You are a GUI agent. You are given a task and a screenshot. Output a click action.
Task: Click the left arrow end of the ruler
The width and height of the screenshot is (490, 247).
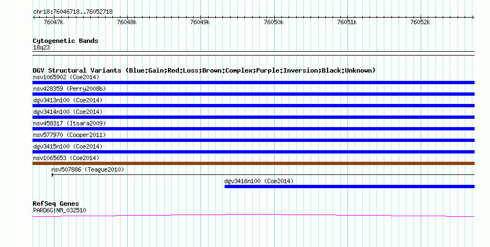34,18
